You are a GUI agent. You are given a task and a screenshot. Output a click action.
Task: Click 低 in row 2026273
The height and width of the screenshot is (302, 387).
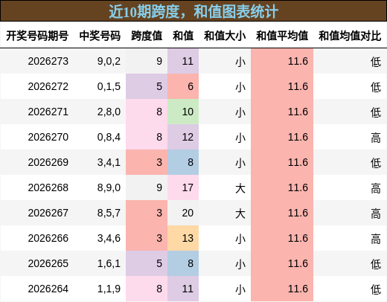click(x=376, y=62)
